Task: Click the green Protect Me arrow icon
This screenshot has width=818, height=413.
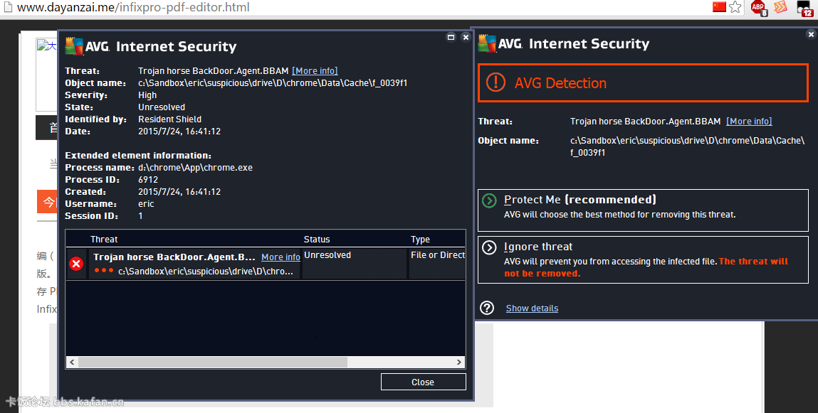Action: coord(489,200)
